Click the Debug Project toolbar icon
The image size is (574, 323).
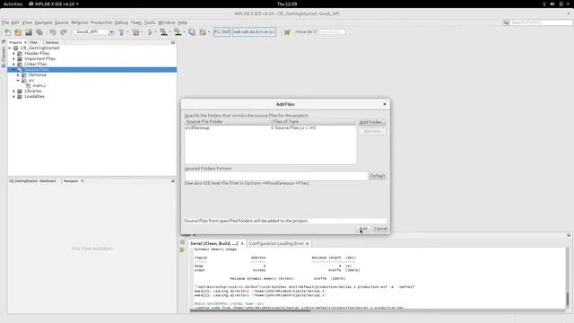pyautogui.click(x=203, y=32)
